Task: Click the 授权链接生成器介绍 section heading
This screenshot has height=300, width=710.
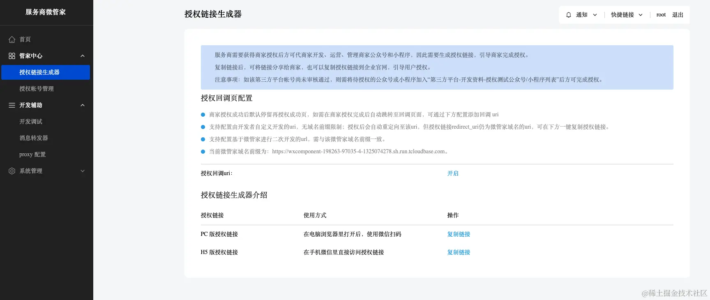Action: coord(234,195)
